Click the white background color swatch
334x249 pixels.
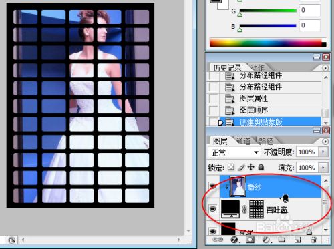pos(224,5)
